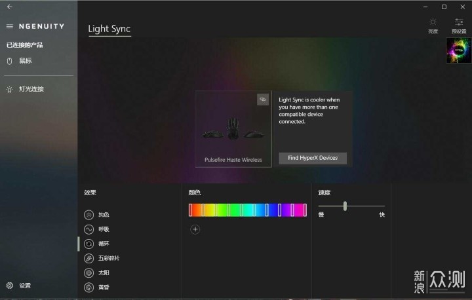472x300 pixels.
Task: Select the 纯色 solid effect icon
Action: click(88, 215)
